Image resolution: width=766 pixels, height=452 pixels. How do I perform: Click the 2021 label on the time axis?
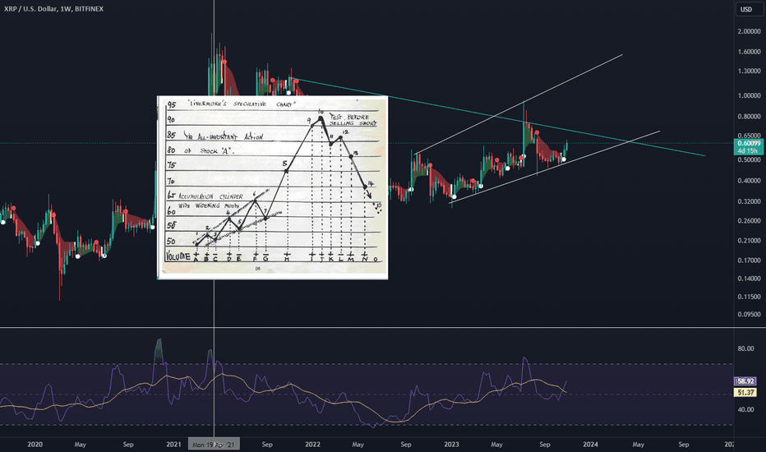173,445
